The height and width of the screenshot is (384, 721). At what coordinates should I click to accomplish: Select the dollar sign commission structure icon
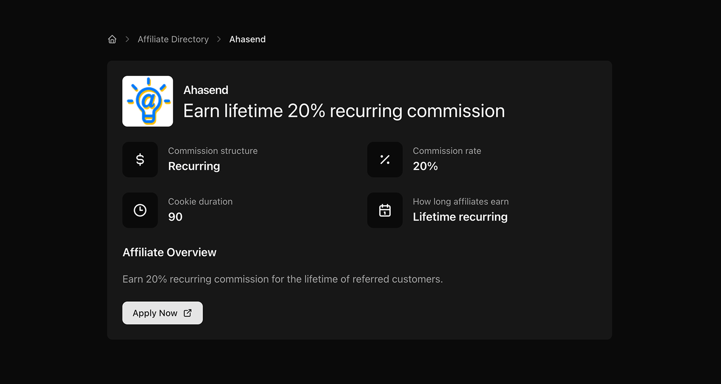coord(140,160)
